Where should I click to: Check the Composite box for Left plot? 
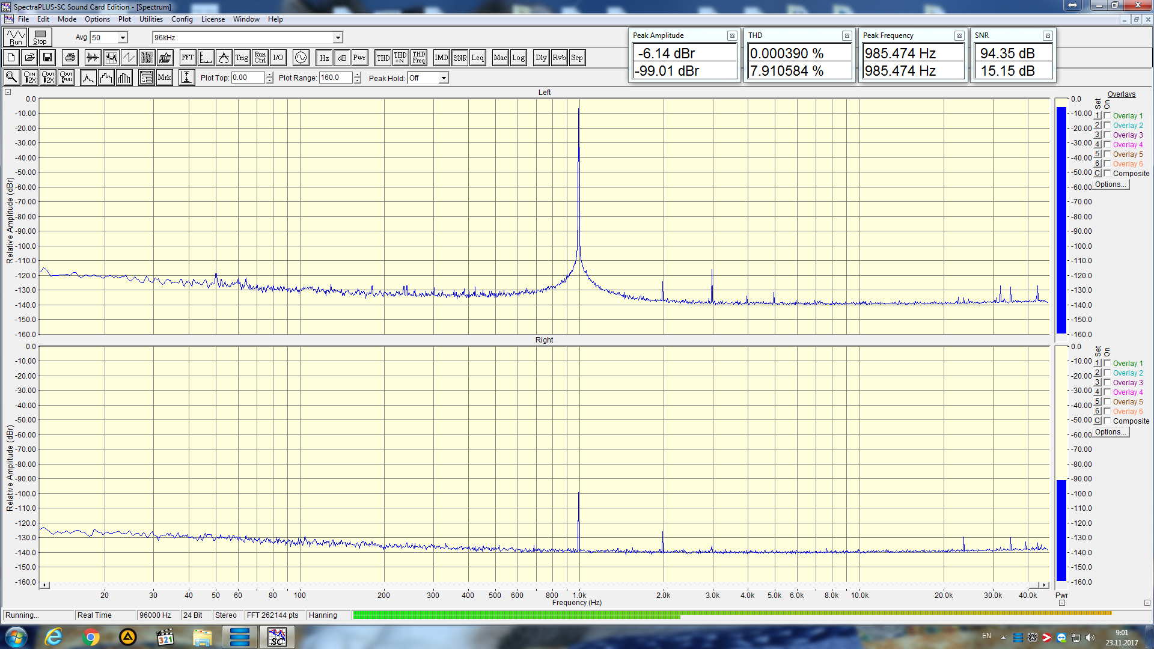pos(1107,174)
